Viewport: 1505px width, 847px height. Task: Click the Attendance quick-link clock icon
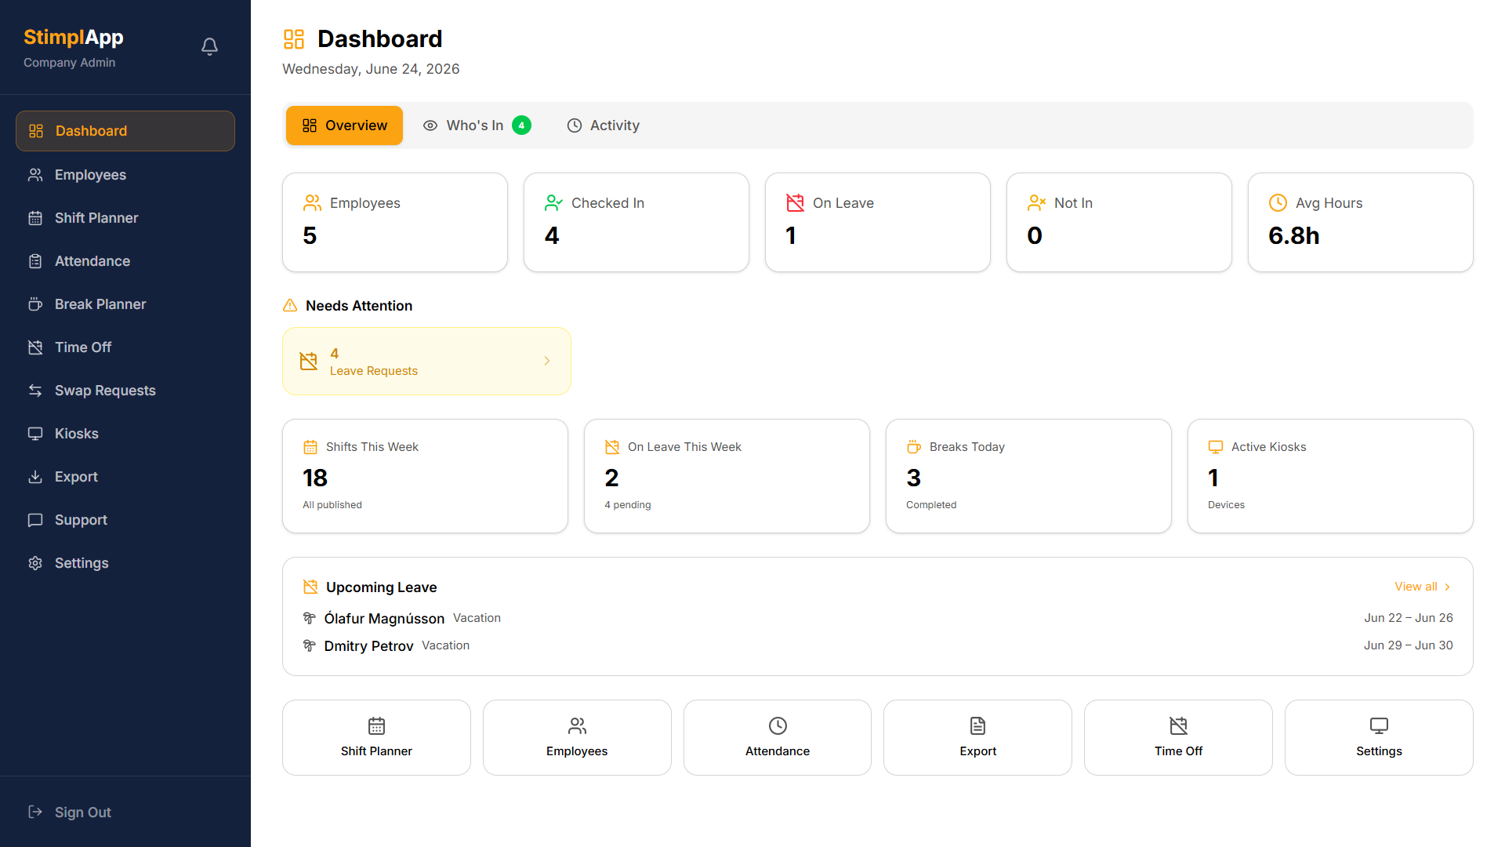coord(778,725)
